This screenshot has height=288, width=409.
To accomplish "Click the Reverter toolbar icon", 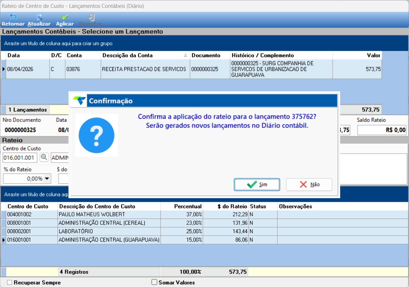I will (91, 17).
